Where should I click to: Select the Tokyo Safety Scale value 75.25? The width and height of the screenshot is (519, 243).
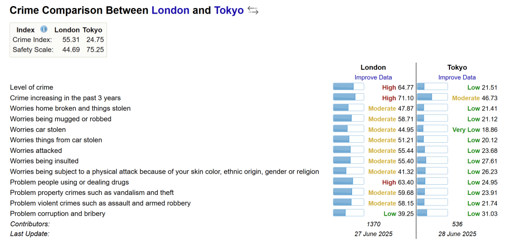(x=93, y=50)
